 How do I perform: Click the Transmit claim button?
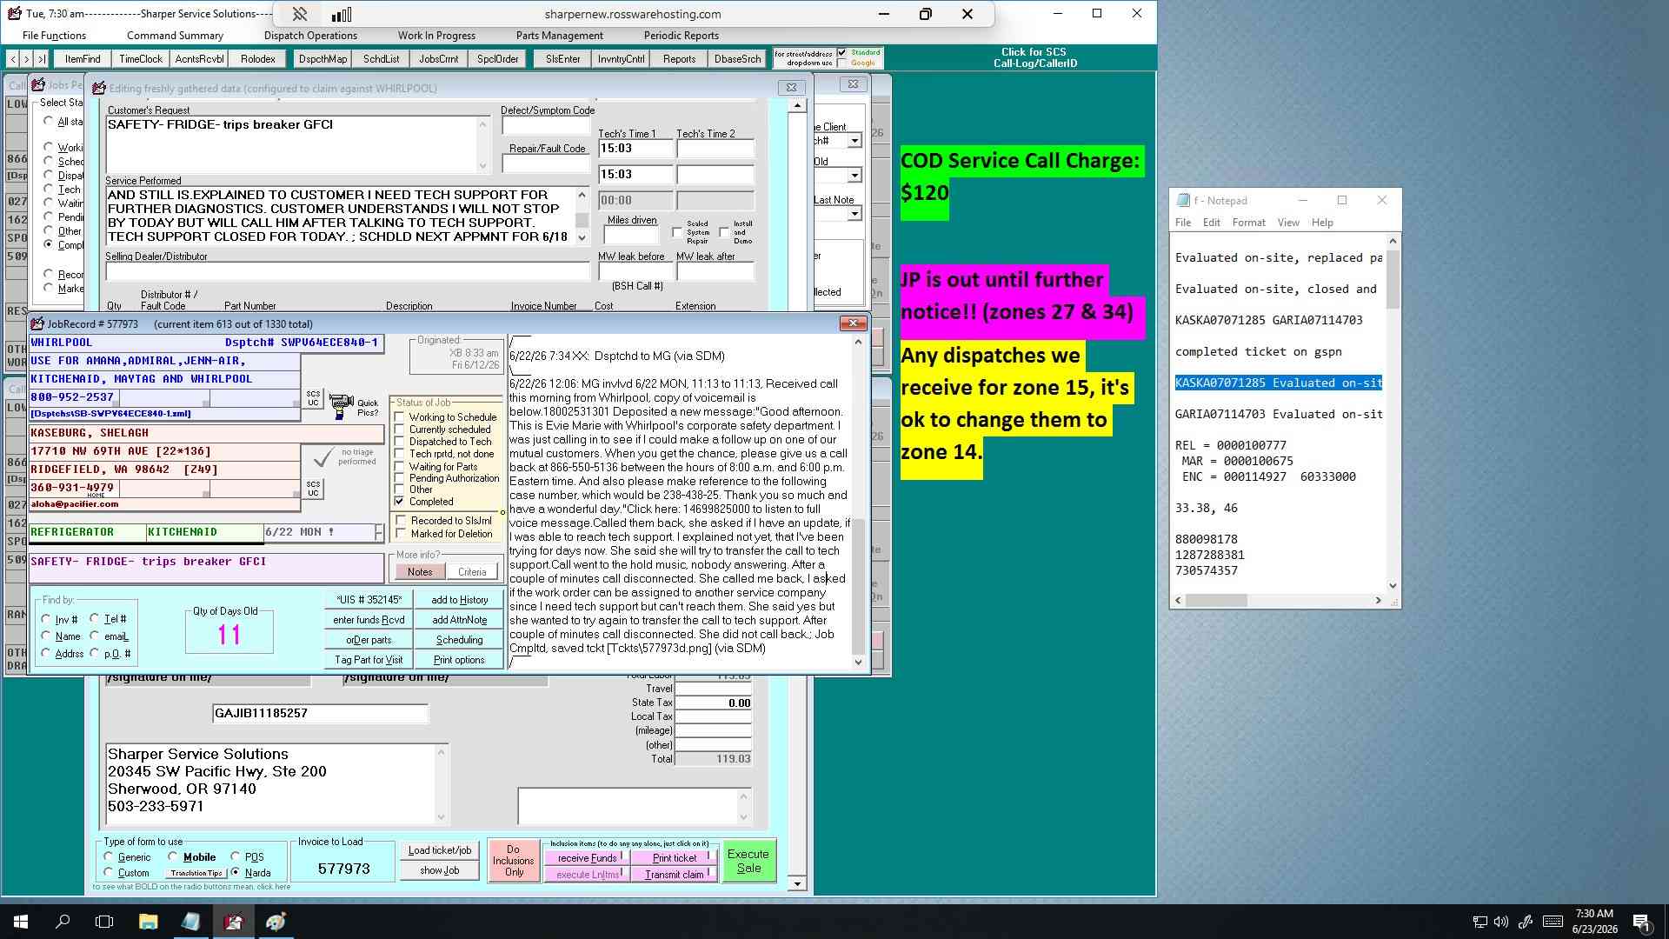[x=675, y=875]
